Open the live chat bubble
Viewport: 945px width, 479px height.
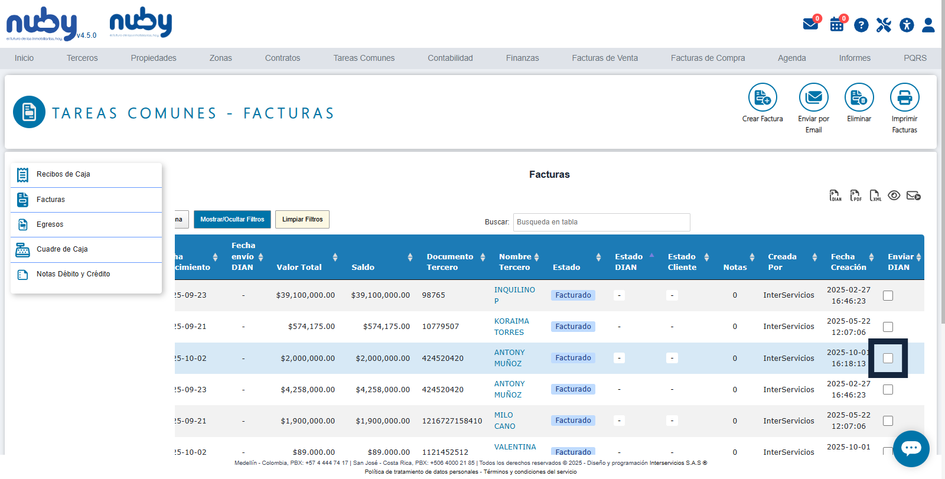click(911, 448)
